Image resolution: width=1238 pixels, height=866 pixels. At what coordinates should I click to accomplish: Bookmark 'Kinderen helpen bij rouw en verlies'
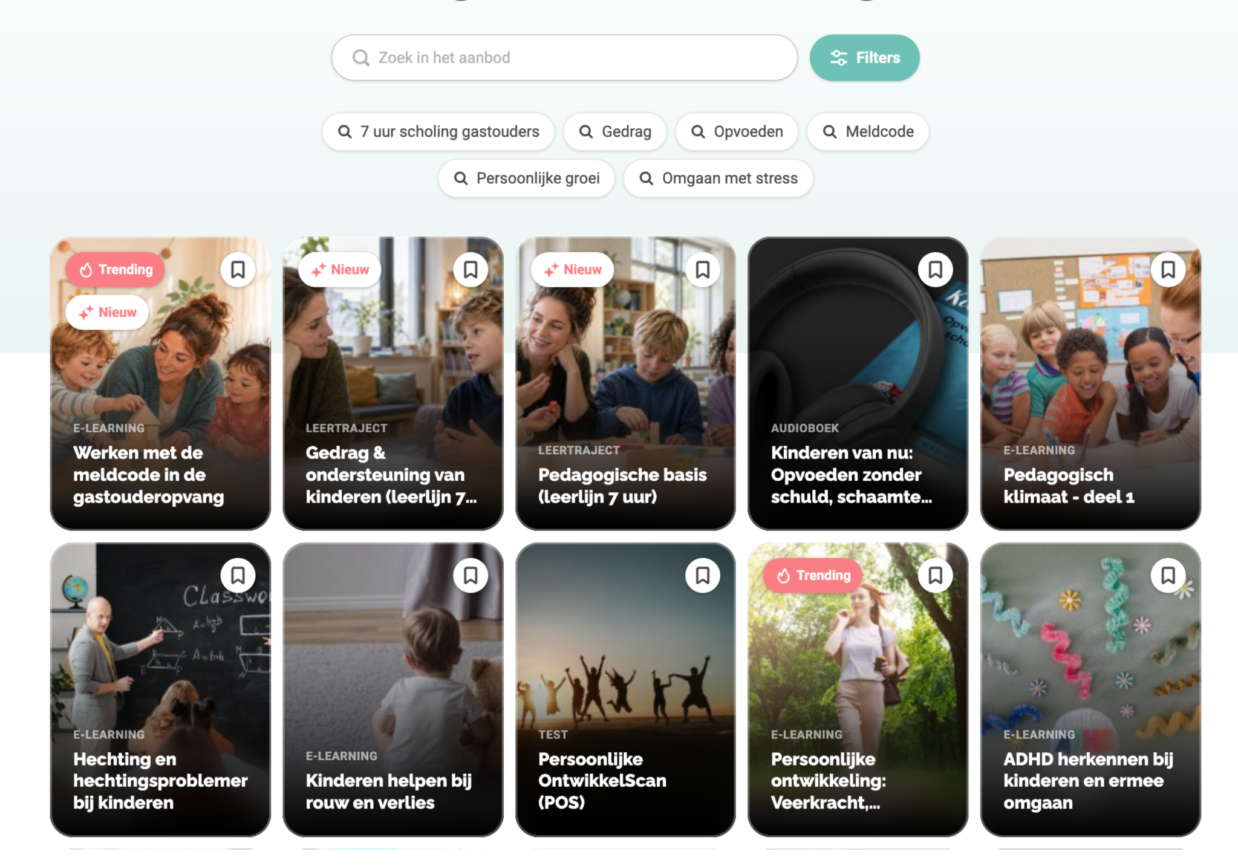click(471, 576)
